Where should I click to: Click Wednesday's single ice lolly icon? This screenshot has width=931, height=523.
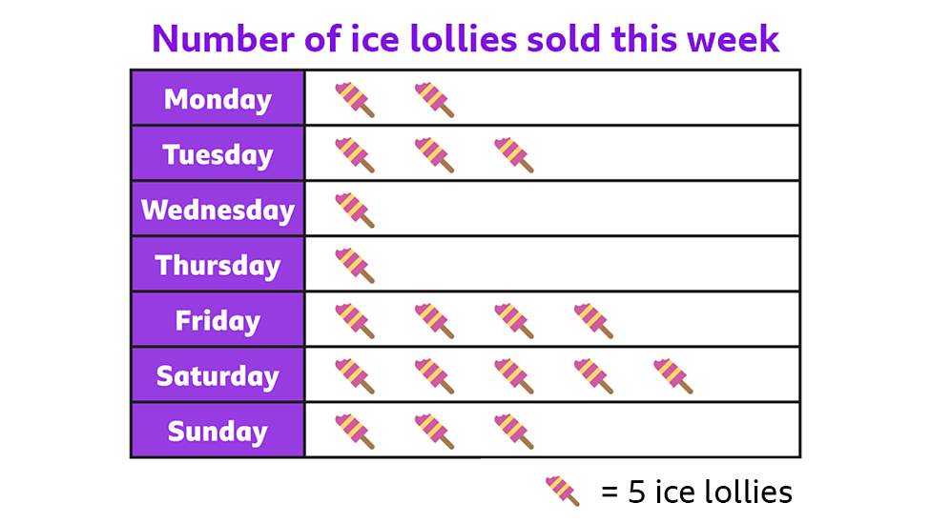(354, 210)
